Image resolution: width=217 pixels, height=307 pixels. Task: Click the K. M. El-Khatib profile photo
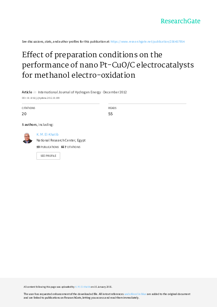27,138
